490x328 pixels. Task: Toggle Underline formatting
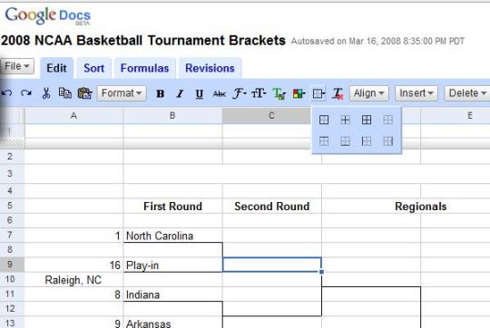[x=200, y=93]
